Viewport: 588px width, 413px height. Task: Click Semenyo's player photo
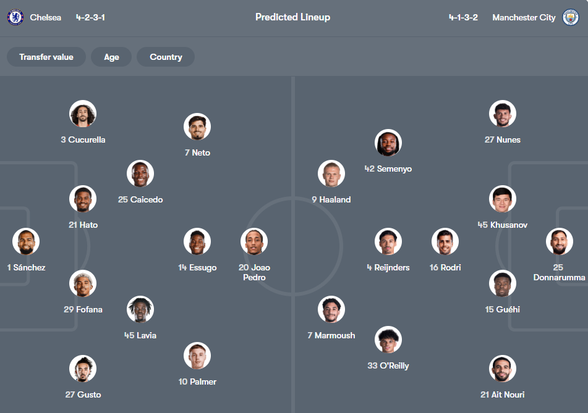[388, 143]
